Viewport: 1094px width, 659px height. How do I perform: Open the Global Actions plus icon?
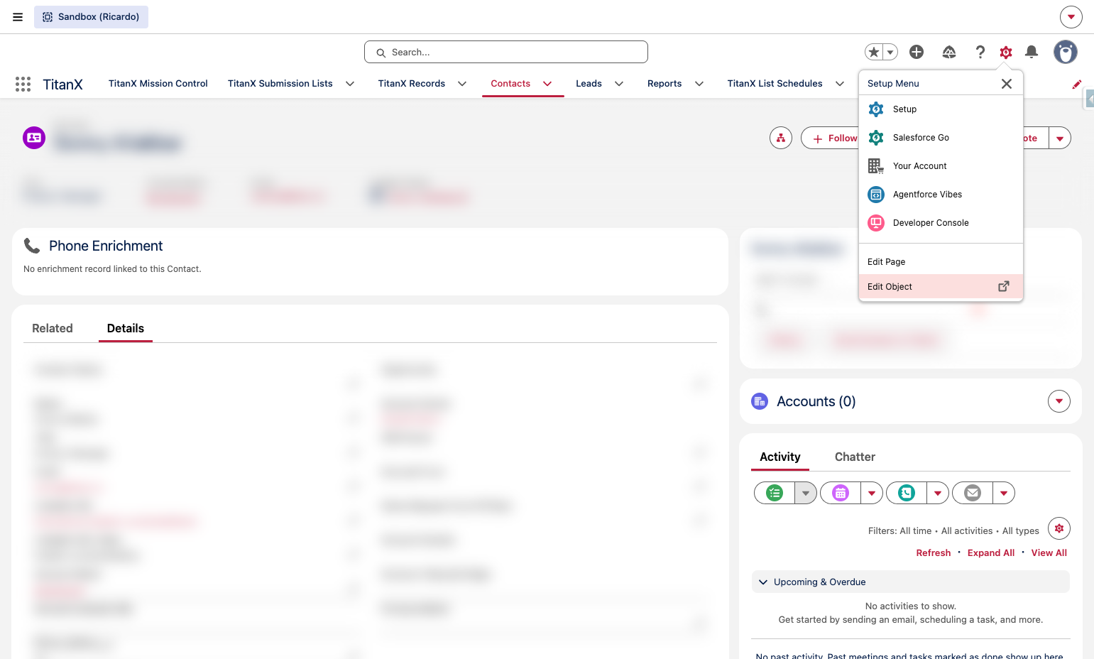pyautogui.click(x=917, y=52)
